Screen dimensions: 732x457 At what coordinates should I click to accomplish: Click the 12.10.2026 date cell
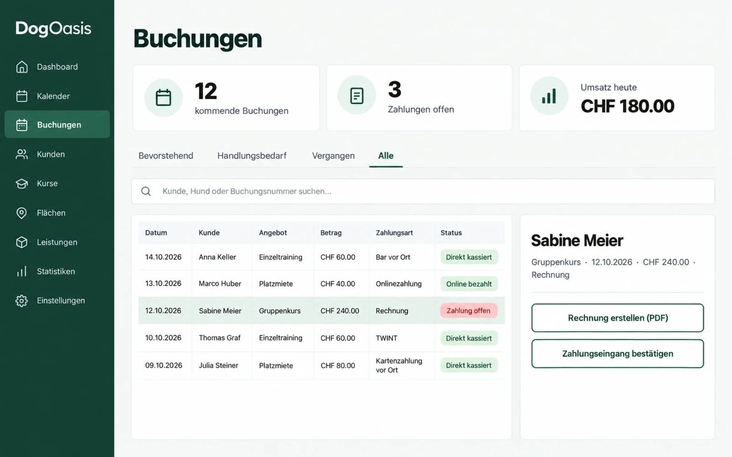163,311
